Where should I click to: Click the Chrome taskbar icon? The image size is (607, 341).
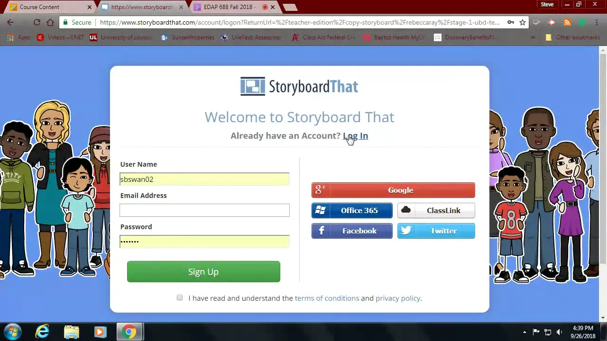coord(129,332)
